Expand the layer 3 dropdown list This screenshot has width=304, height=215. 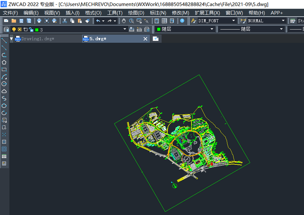click(124, 29)
